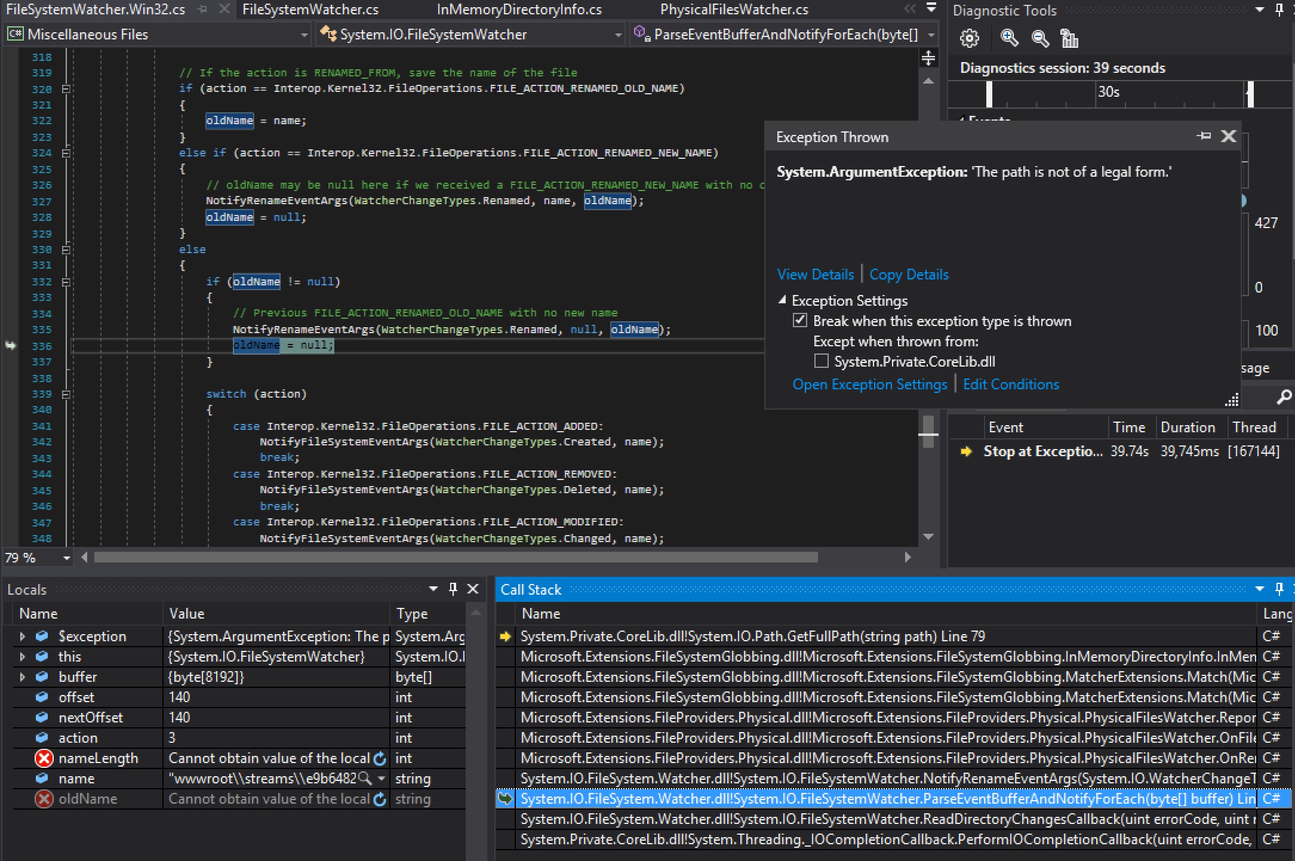Toggle auto-hide pin on the Locals panel
This screenshot has width=1295, height=861.
[x=452, y=589]
